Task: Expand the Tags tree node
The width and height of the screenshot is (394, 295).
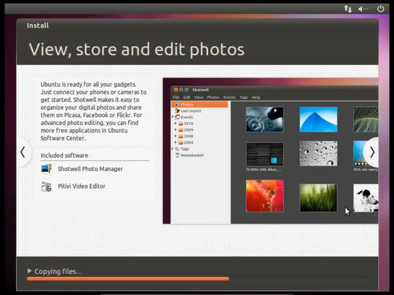Action: [x=173, y=149]
